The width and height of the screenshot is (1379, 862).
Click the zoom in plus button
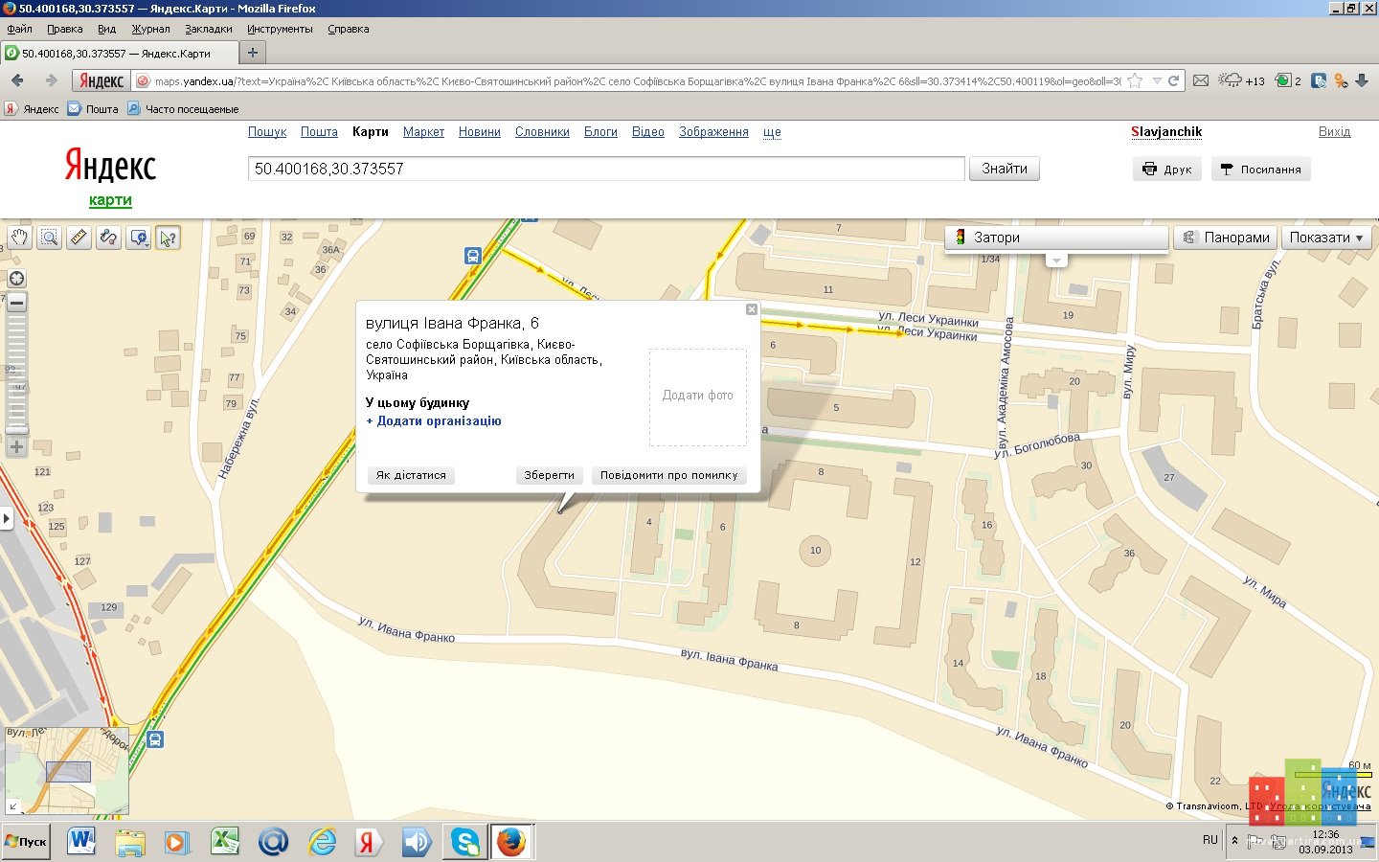[16, 446]
